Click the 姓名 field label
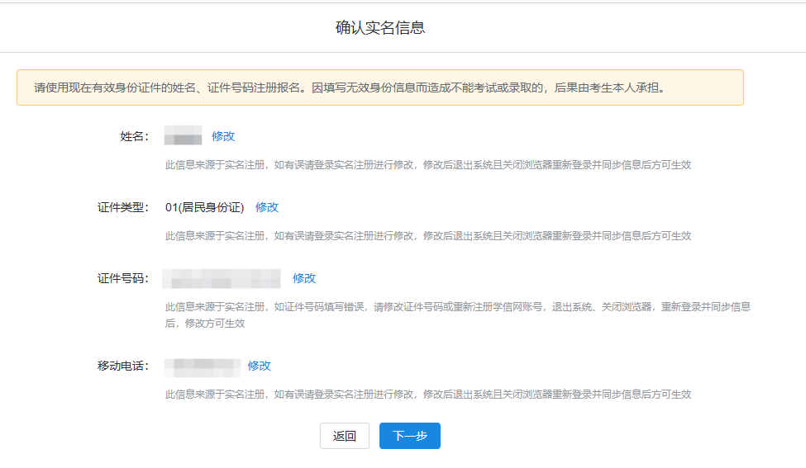 [x=134, y=136]
